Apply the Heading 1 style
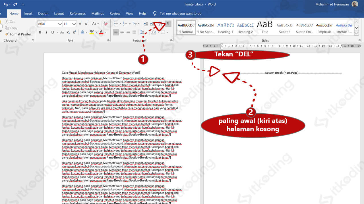The image size is (364, 204). [226, 27]
